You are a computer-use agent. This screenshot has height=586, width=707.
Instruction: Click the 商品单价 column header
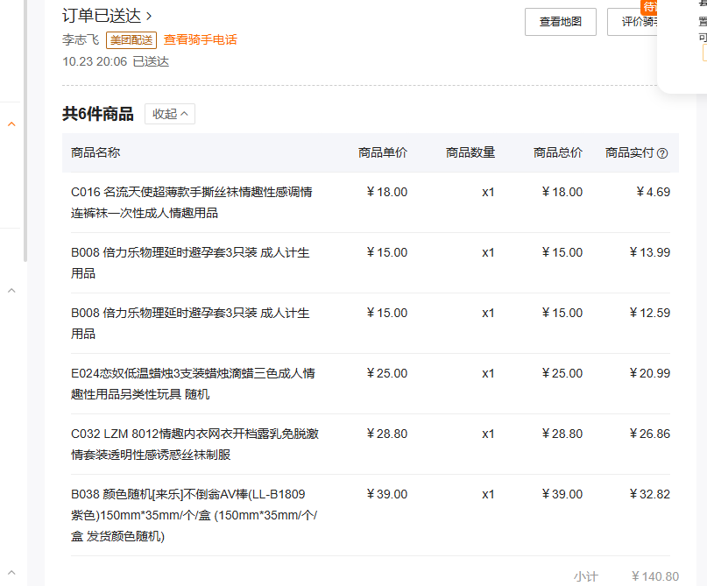(x=383, y=152)
